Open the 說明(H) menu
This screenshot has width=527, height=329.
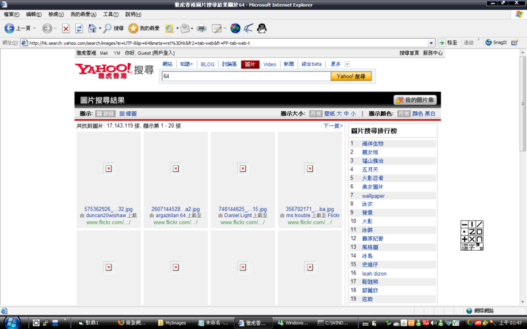click(x=133, y=14)
